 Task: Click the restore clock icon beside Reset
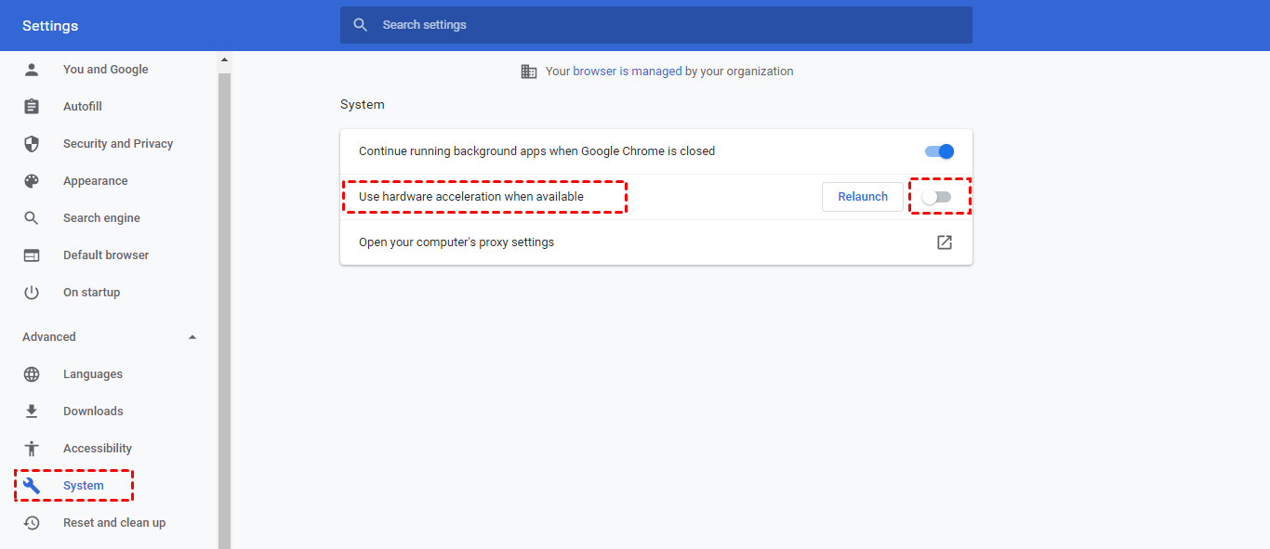point(32,523)
